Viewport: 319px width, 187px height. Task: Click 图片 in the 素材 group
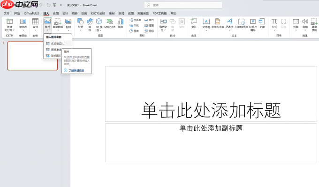point(149,20)
